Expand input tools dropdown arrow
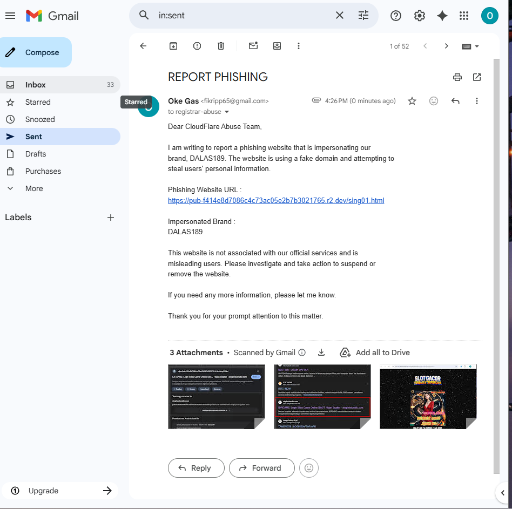 pos(477,46)
